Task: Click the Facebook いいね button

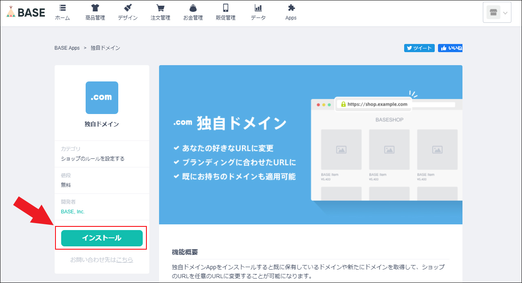Action: click(450, 48)
